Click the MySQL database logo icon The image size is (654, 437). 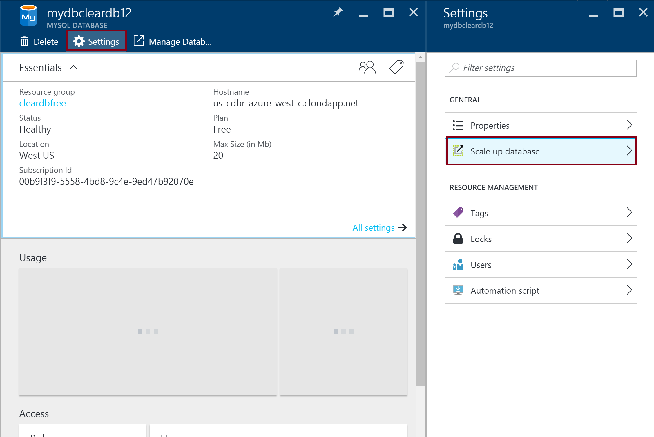28,16
